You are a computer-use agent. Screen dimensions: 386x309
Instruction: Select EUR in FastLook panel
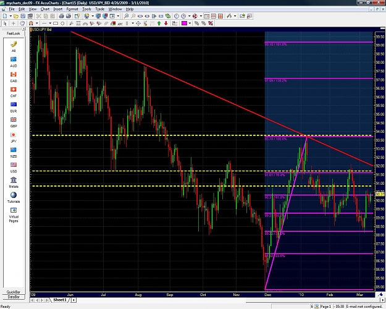14,107
